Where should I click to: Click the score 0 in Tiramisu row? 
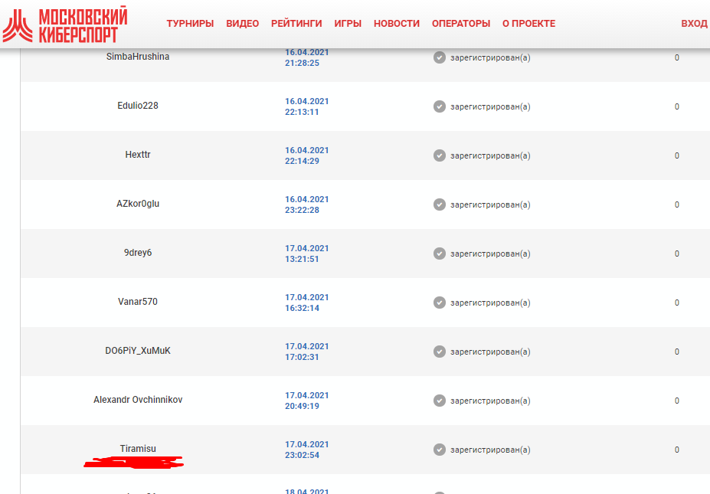pos(677,450)
